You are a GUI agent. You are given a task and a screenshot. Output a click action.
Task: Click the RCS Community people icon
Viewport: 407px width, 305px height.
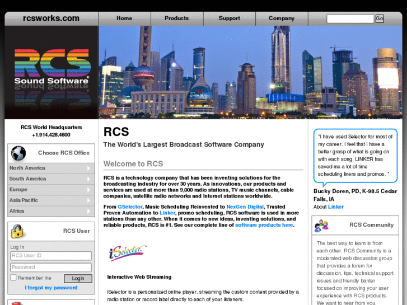tap(321, 226)
